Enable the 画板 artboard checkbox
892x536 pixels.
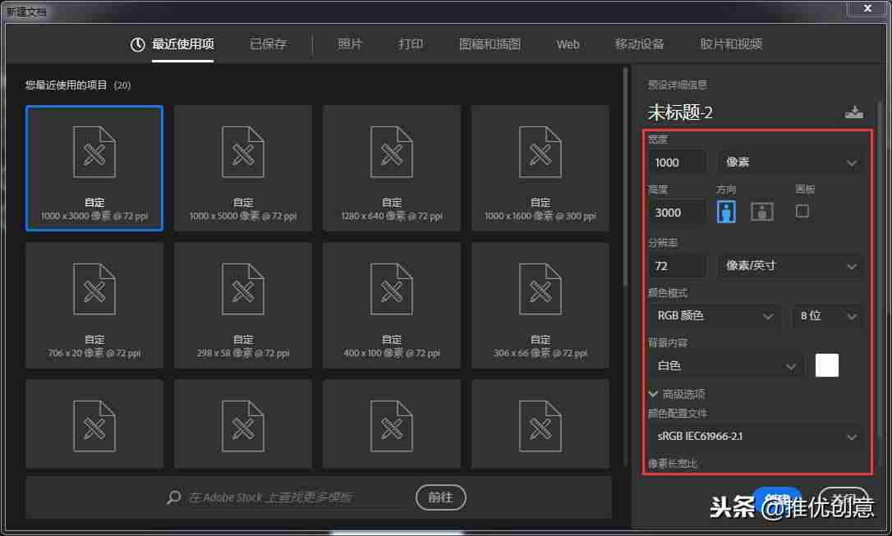point(802,212)
